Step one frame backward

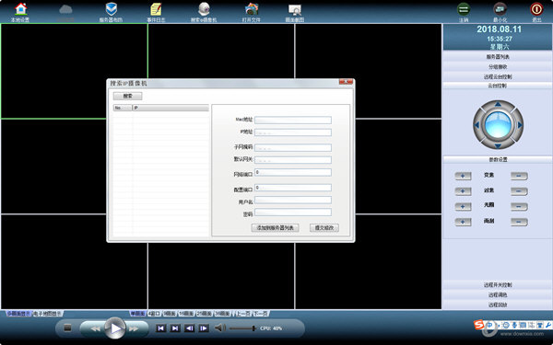tap(189, 328)
